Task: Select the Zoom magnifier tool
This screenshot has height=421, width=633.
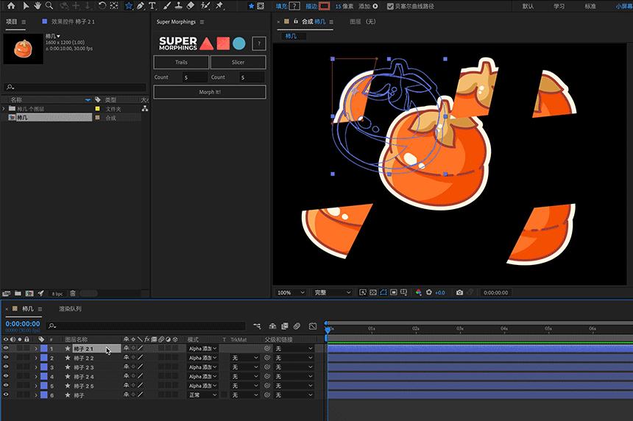Action: 49,6
